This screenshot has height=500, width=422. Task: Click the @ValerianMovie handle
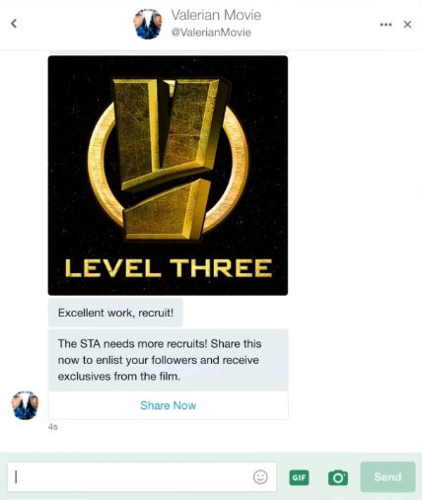click(211, 33)
